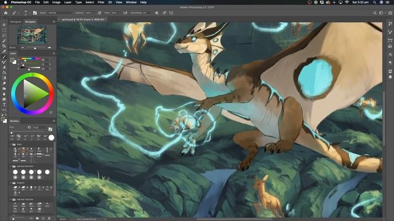Click the zoom out icon in Navigator
Screen dimensions: 394x221
(x=23, y=47)
